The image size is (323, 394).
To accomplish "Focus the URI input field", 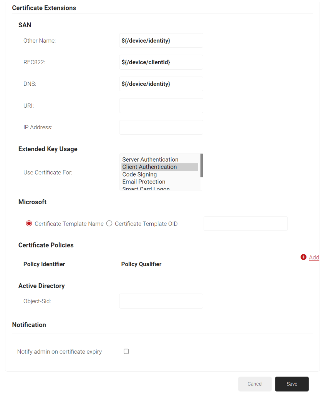I will (x=161, y=105).
